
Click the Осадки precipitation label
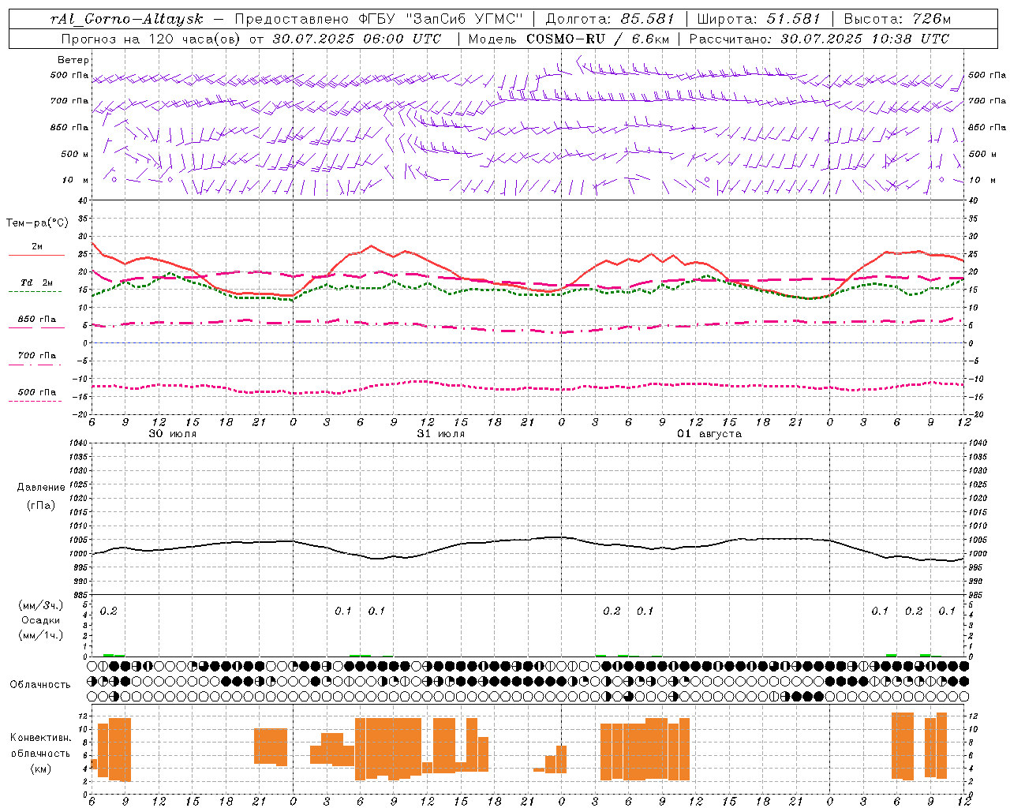41,620
